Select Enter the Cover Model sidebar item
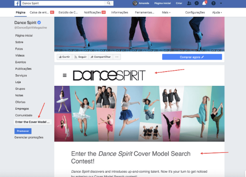The width and height of the screenshot is (246, 177). pyautogui.click(x=32, y=122)
